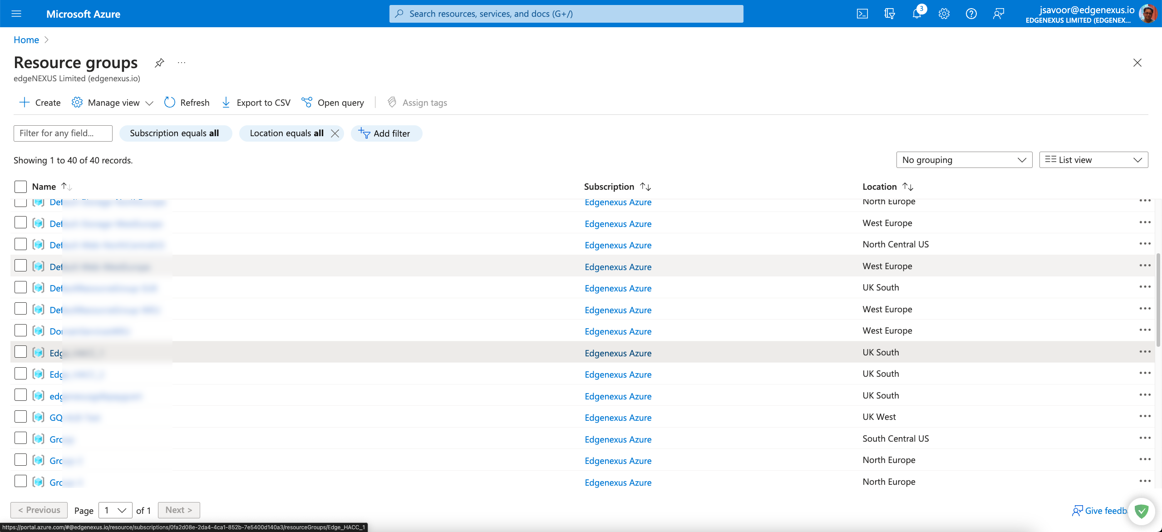This screenshot has width=1162, height=532.
Task: Open more options ellipsis beside page title
Action: pyautogui.click(x=182, y=63)
